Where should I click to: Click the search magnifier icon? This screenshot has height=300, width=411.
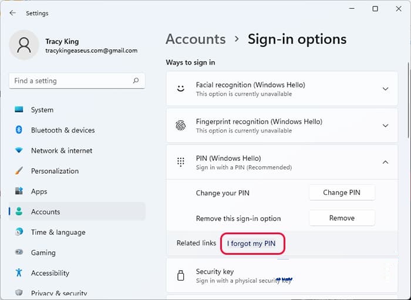pos(136,80)
